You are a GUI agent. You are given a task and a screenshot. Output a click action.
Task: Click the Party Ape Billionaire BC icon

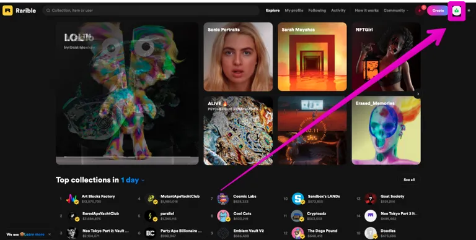(150, 233)
